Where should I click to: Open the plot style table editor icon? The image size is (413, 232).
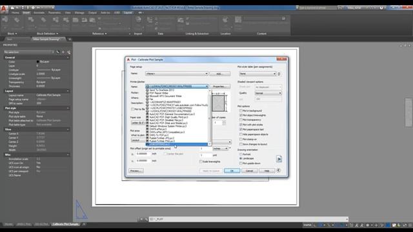click(x=279, y=74)
